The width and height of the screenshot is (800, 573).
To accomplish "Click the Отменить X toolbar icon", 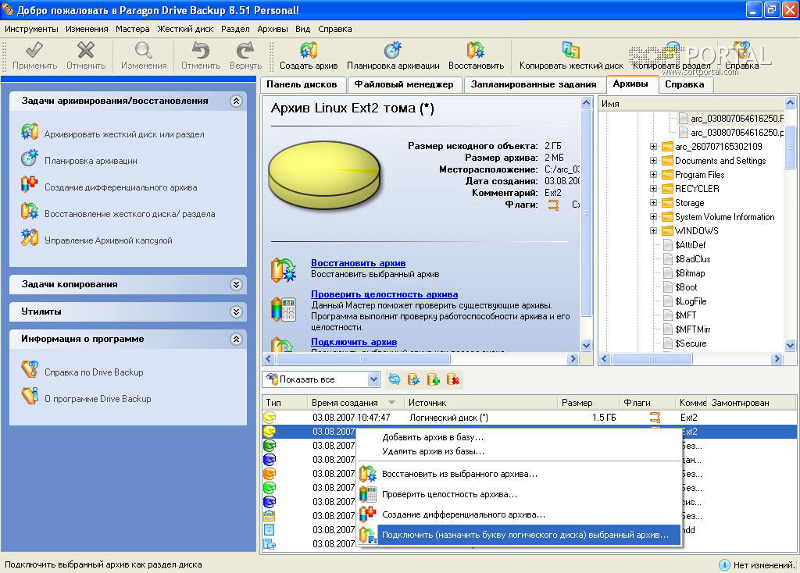I will [x=86, y=50].
